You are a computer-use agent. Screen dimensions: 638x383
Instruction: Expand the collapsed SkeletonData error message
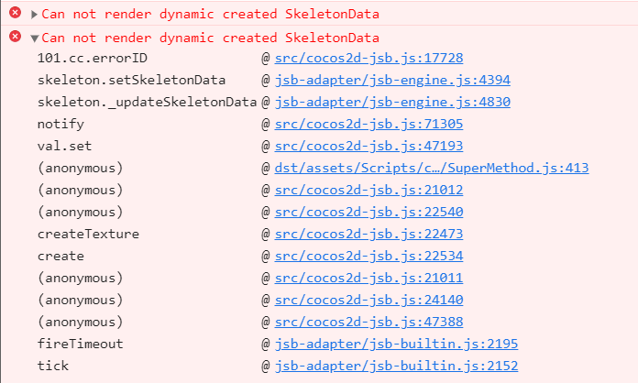(x=35, y=14)
